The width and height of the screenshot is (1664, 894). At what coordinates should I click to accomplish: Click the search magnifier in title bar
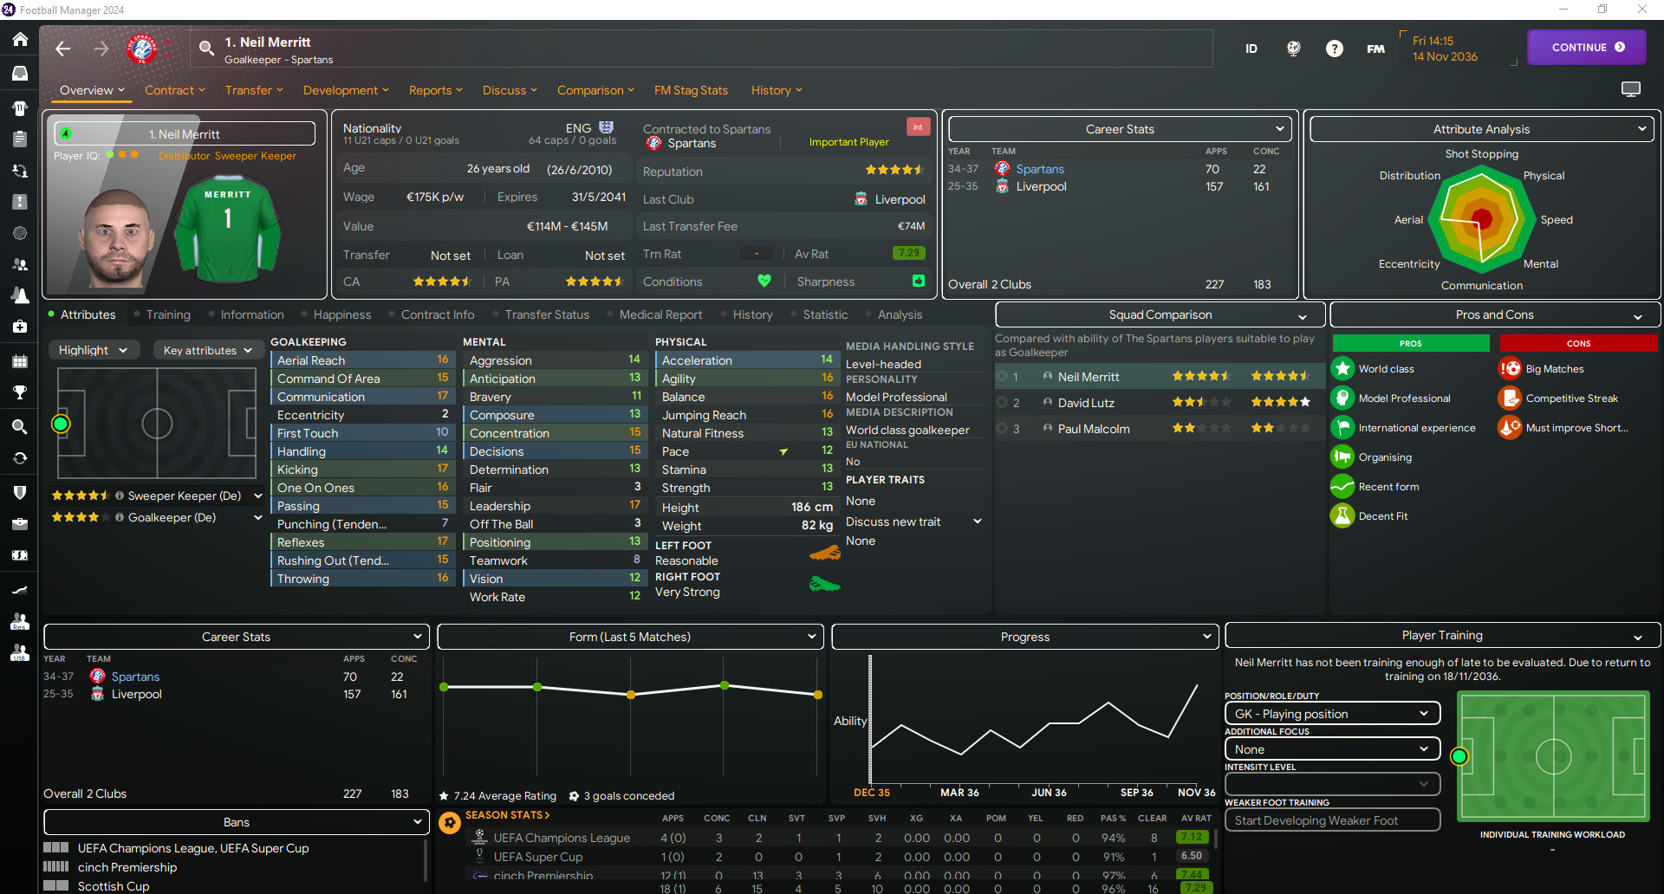[x=206, y=49]
